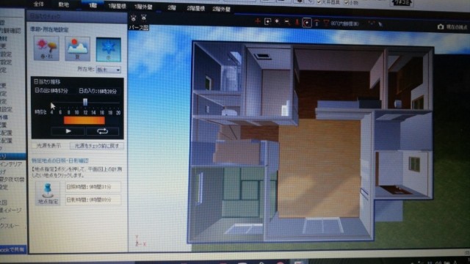Select the spring/autumn season icon

click(x=46, y=48)
